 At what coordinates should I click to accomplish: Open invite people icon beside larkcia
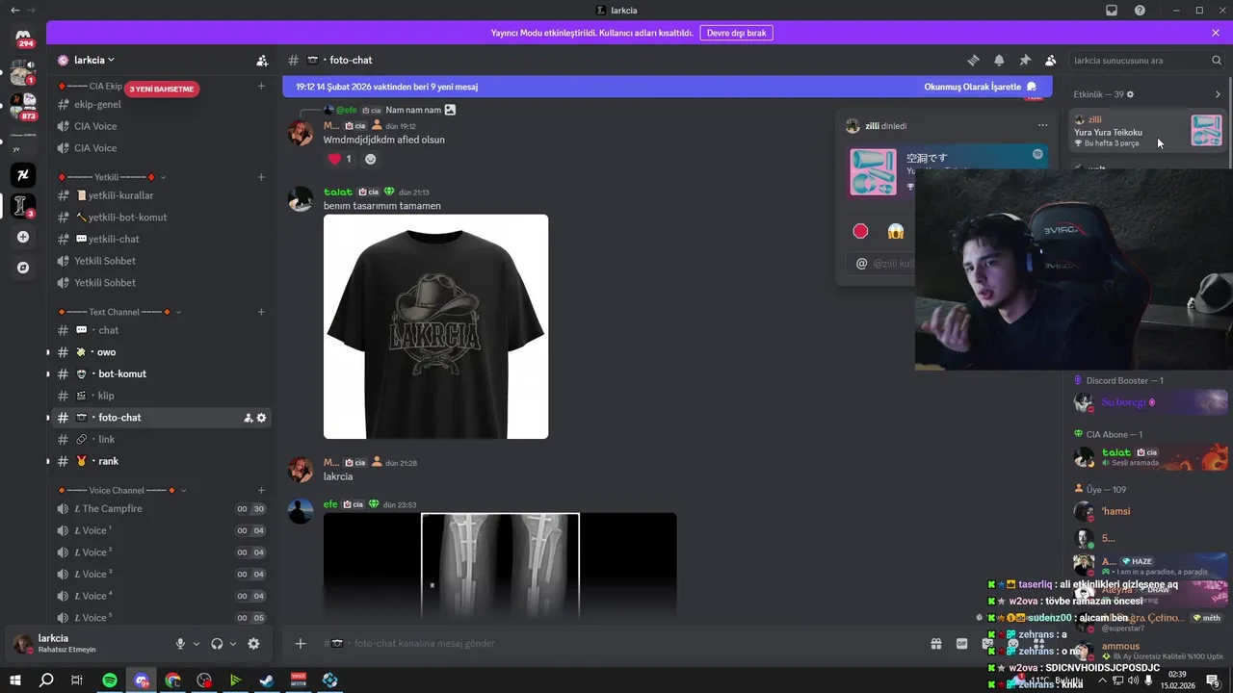262,60
